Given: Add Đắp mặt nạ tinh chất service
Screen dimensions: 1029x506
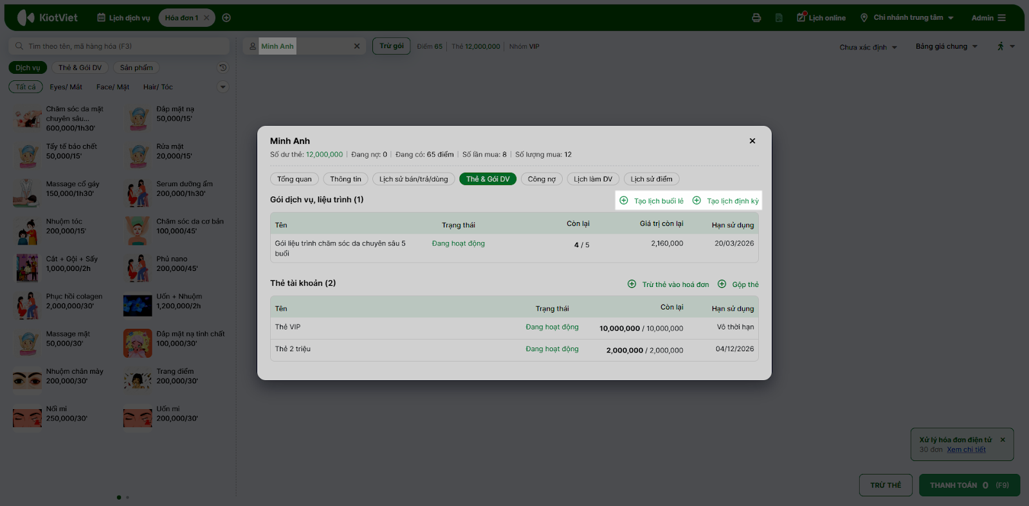Looking at the screenshot, I should (174, 344).
